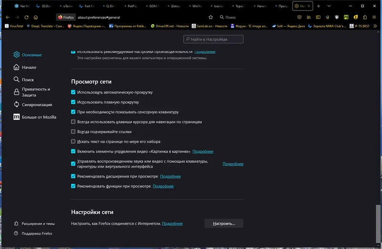The image size is (382, 249).
Task: Open Подробнее link for Рекомендовать функции
Action: tap(163, 186)
